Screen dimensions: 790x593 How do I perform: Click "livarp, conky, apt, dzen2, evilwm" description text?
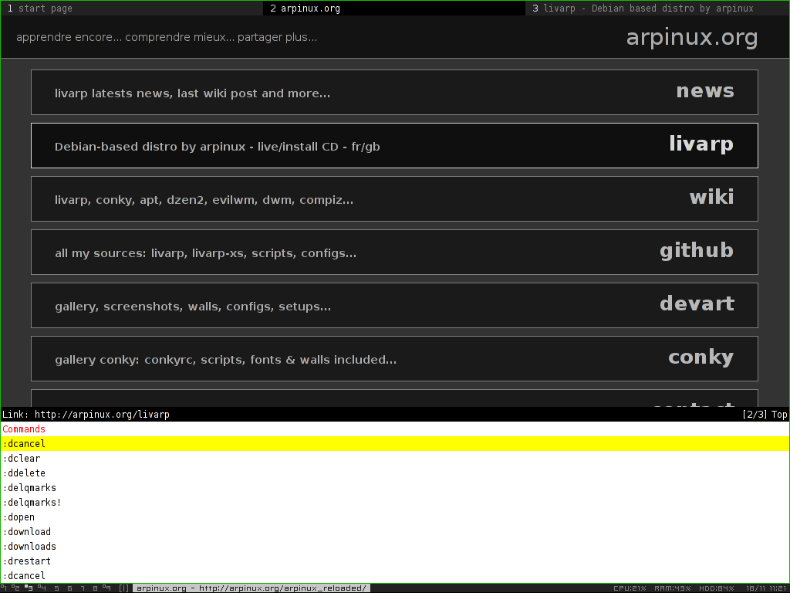coord(204,200)
